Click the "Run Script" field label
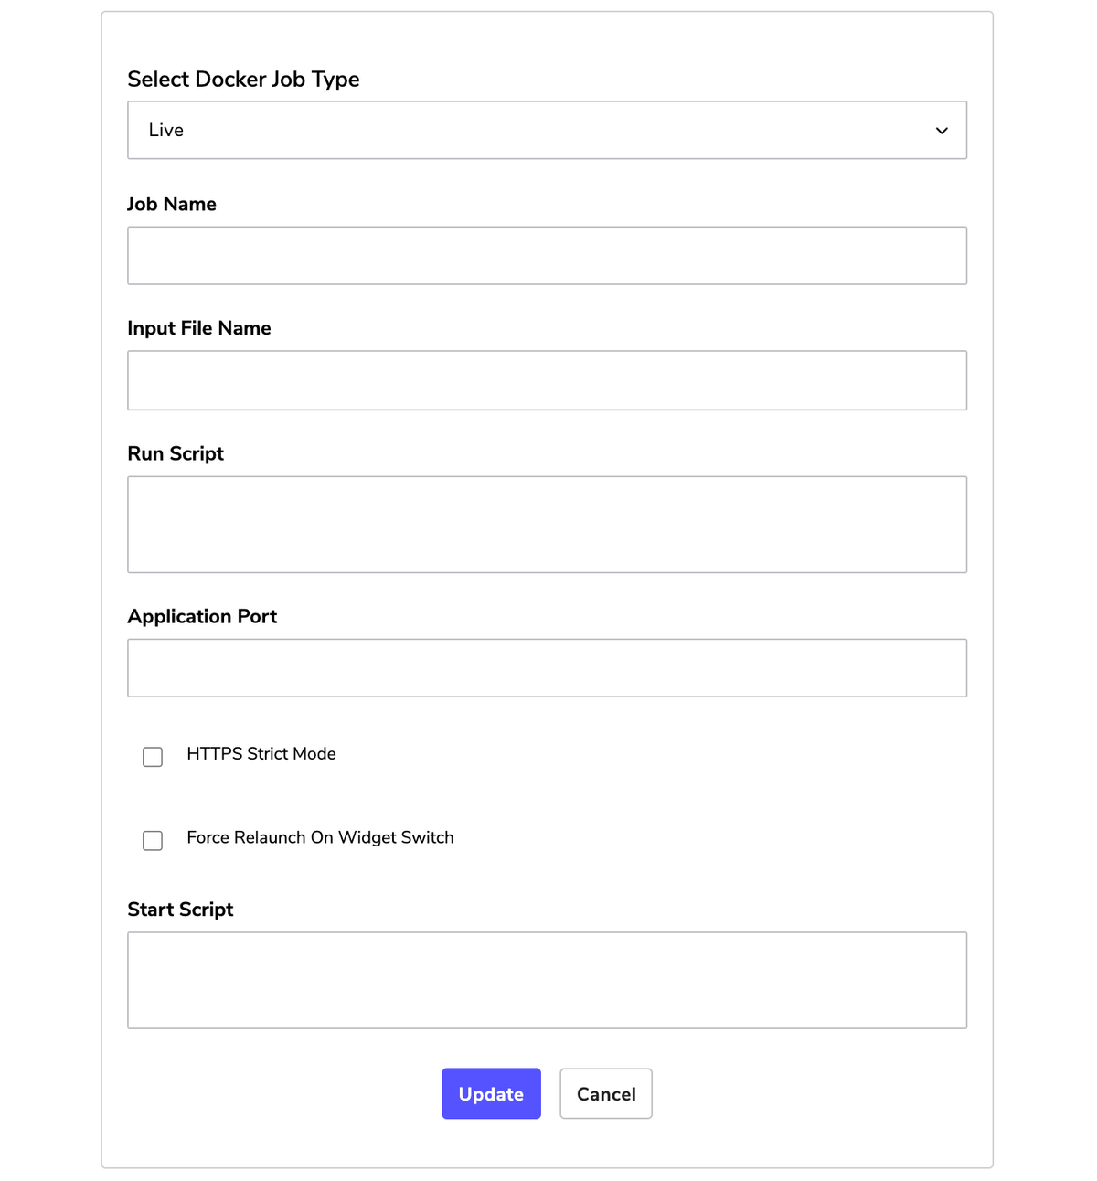1097x1181 pixels. coord(176,453)
